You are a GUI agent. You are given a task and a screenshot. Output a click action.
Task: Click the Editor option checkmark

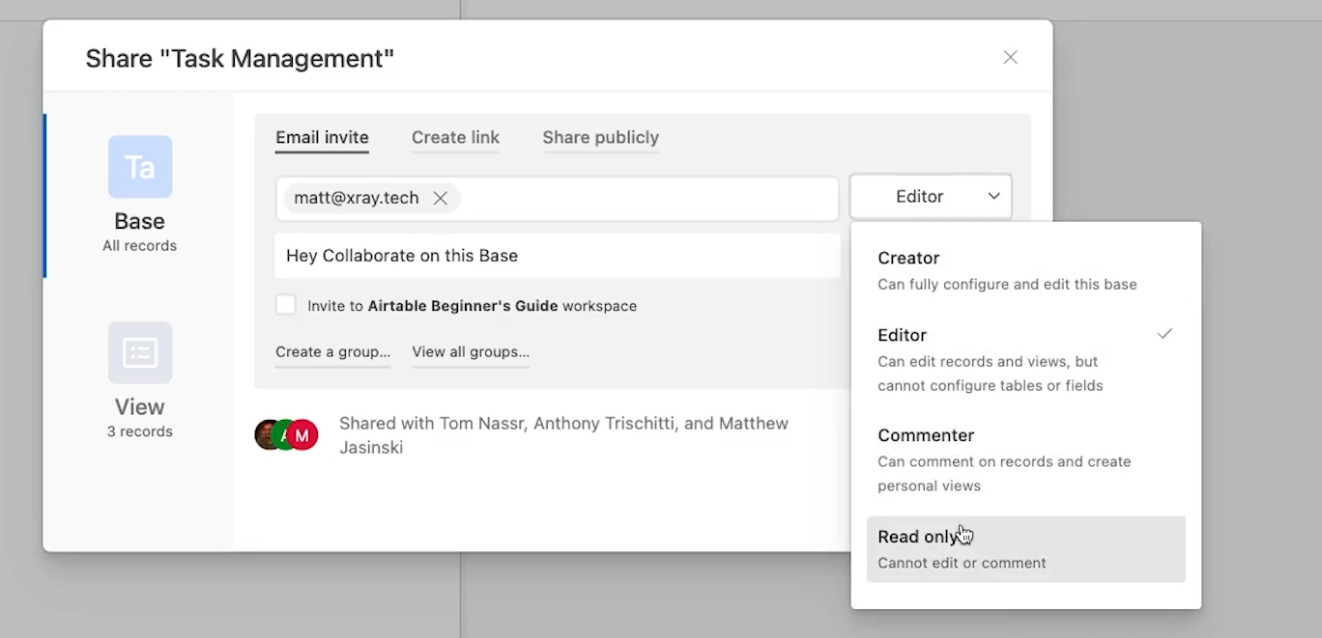(1165, 334)
